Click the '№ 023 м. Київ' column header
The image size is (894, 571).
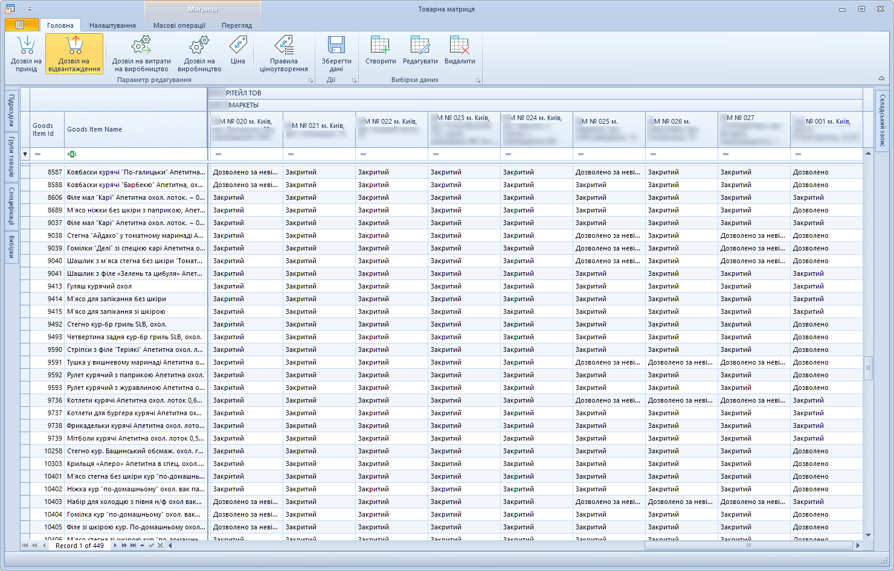click(x=464, y=130)
